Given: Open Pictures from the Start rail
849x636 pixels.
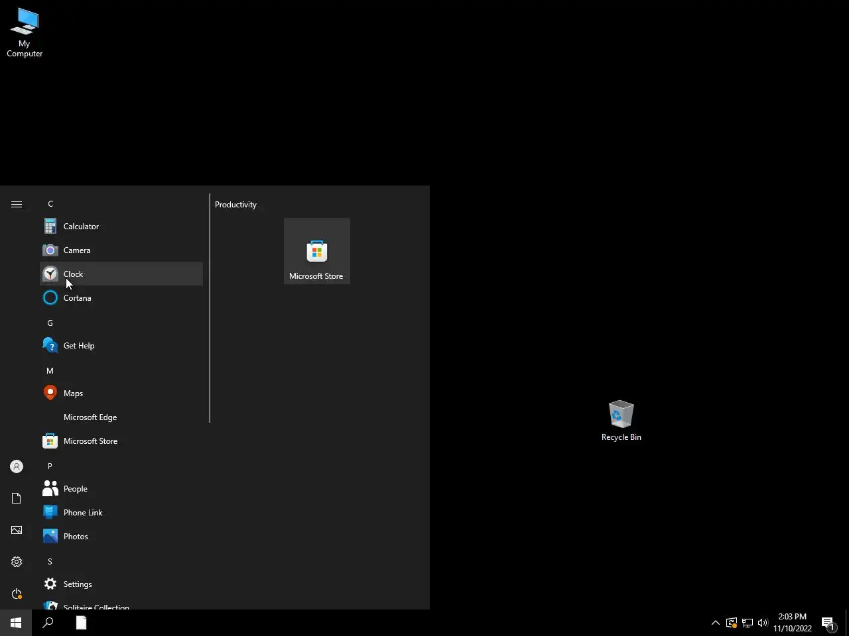Looking at the screenshot, I should click(17, 530).
